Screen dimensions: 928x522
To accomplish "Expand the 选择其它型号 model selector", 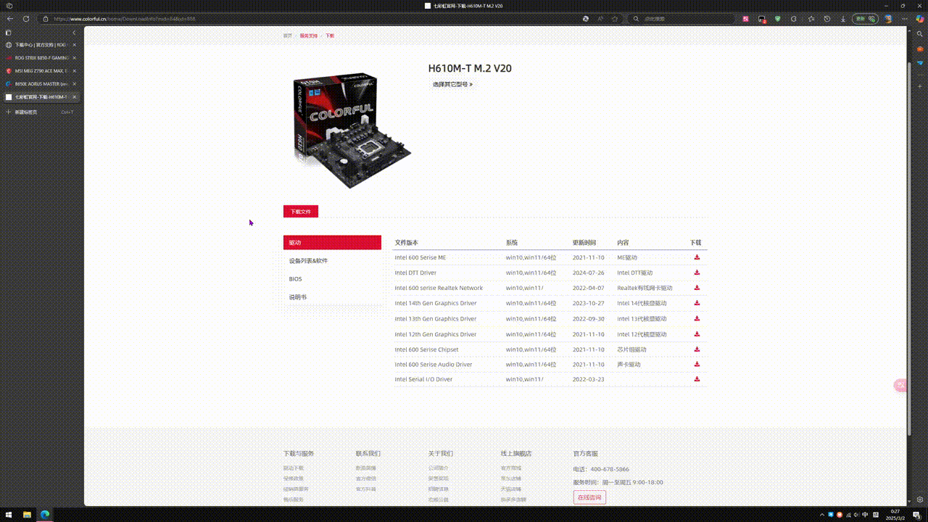I will (452, 85).
